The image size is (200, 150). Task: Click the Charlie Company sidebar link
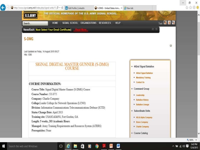(142, 127)
